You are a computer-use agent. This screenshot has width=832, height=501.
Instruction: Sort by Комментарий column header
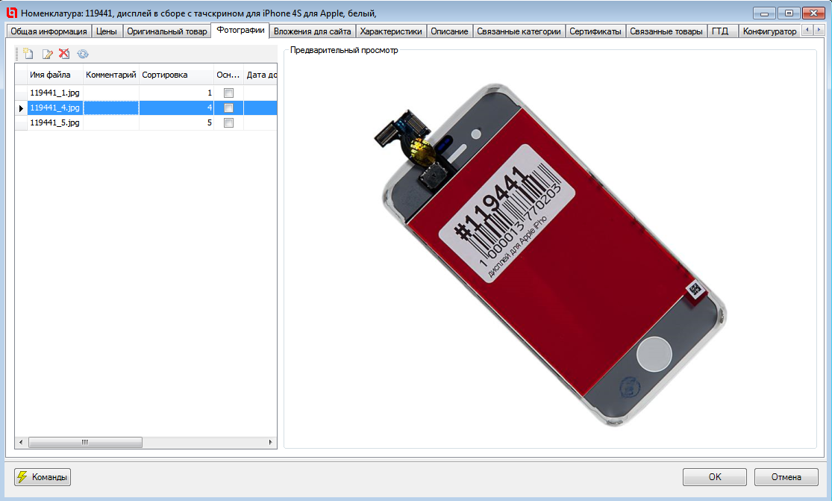111,75
